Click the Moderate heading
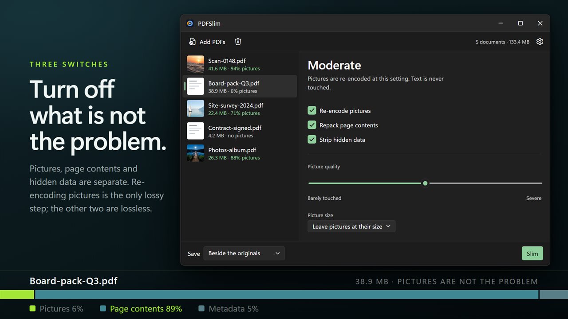This screenshot has height=319, width=568. (334, 65)
